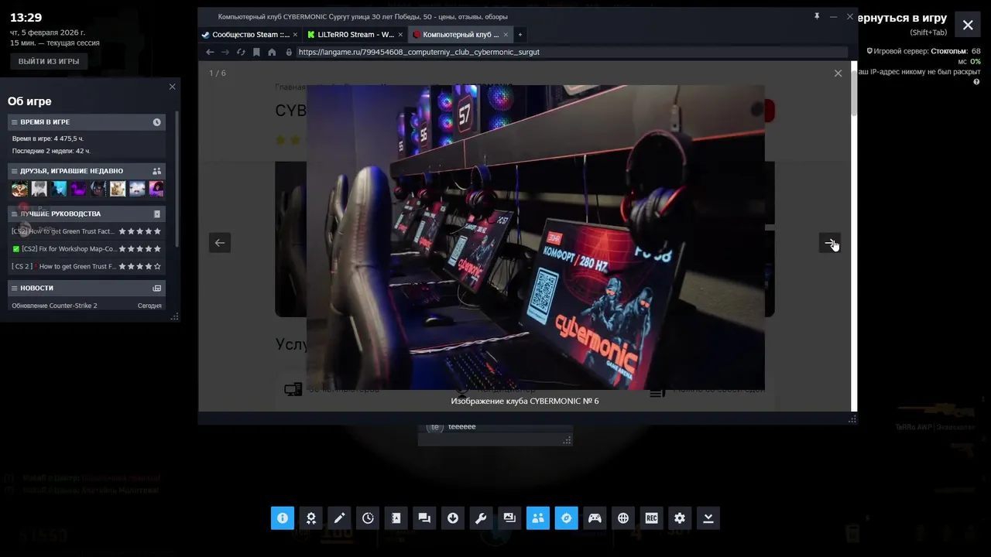This screenshot has height=557, width=991.
Task: Focus the langame.ru address bar
Action: pyautogui.click(x=571, y=52)
